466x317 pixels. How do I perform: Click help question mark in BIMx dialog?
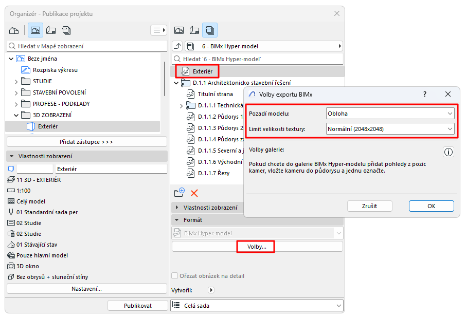coord(425,94)
